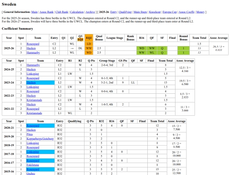Image resolution: width=234 pixels, height=175 pixels.
Task: Open highlighted Linkoping link in 2017-18 season
Action: (x=33, y=152)
